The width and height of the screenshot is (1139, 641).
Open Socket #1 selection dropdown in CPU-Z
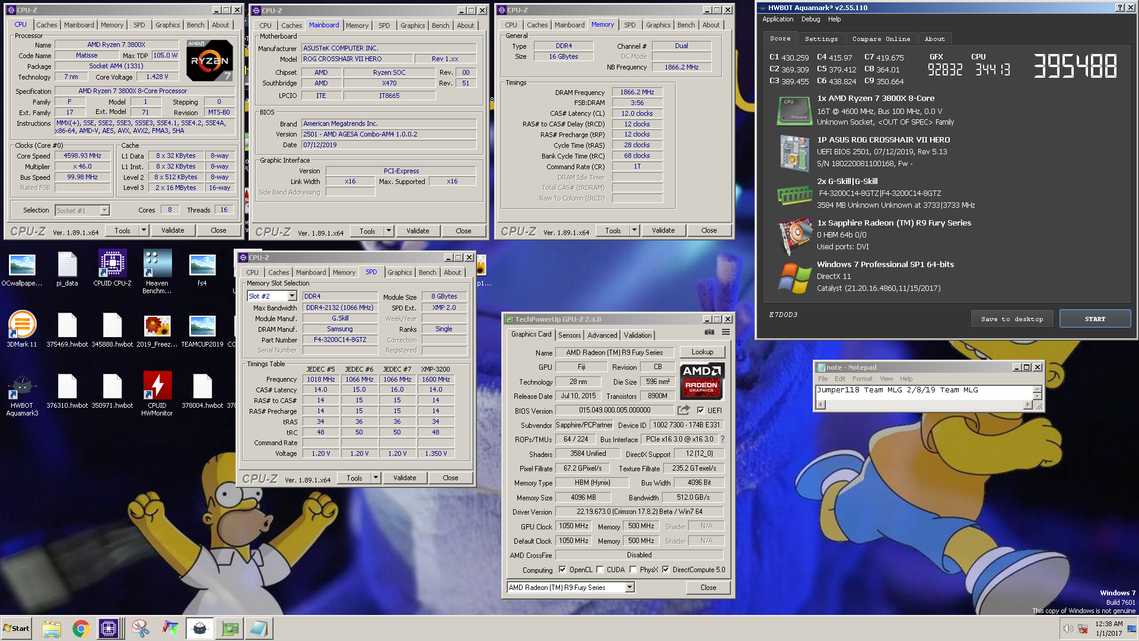(x=104, y=211)
